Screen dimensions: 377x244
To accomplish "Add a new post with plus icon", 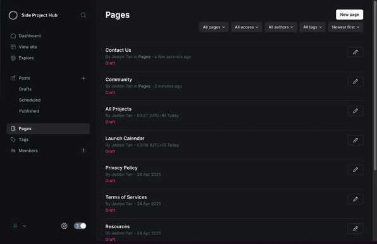I will (x=83, y=78).
